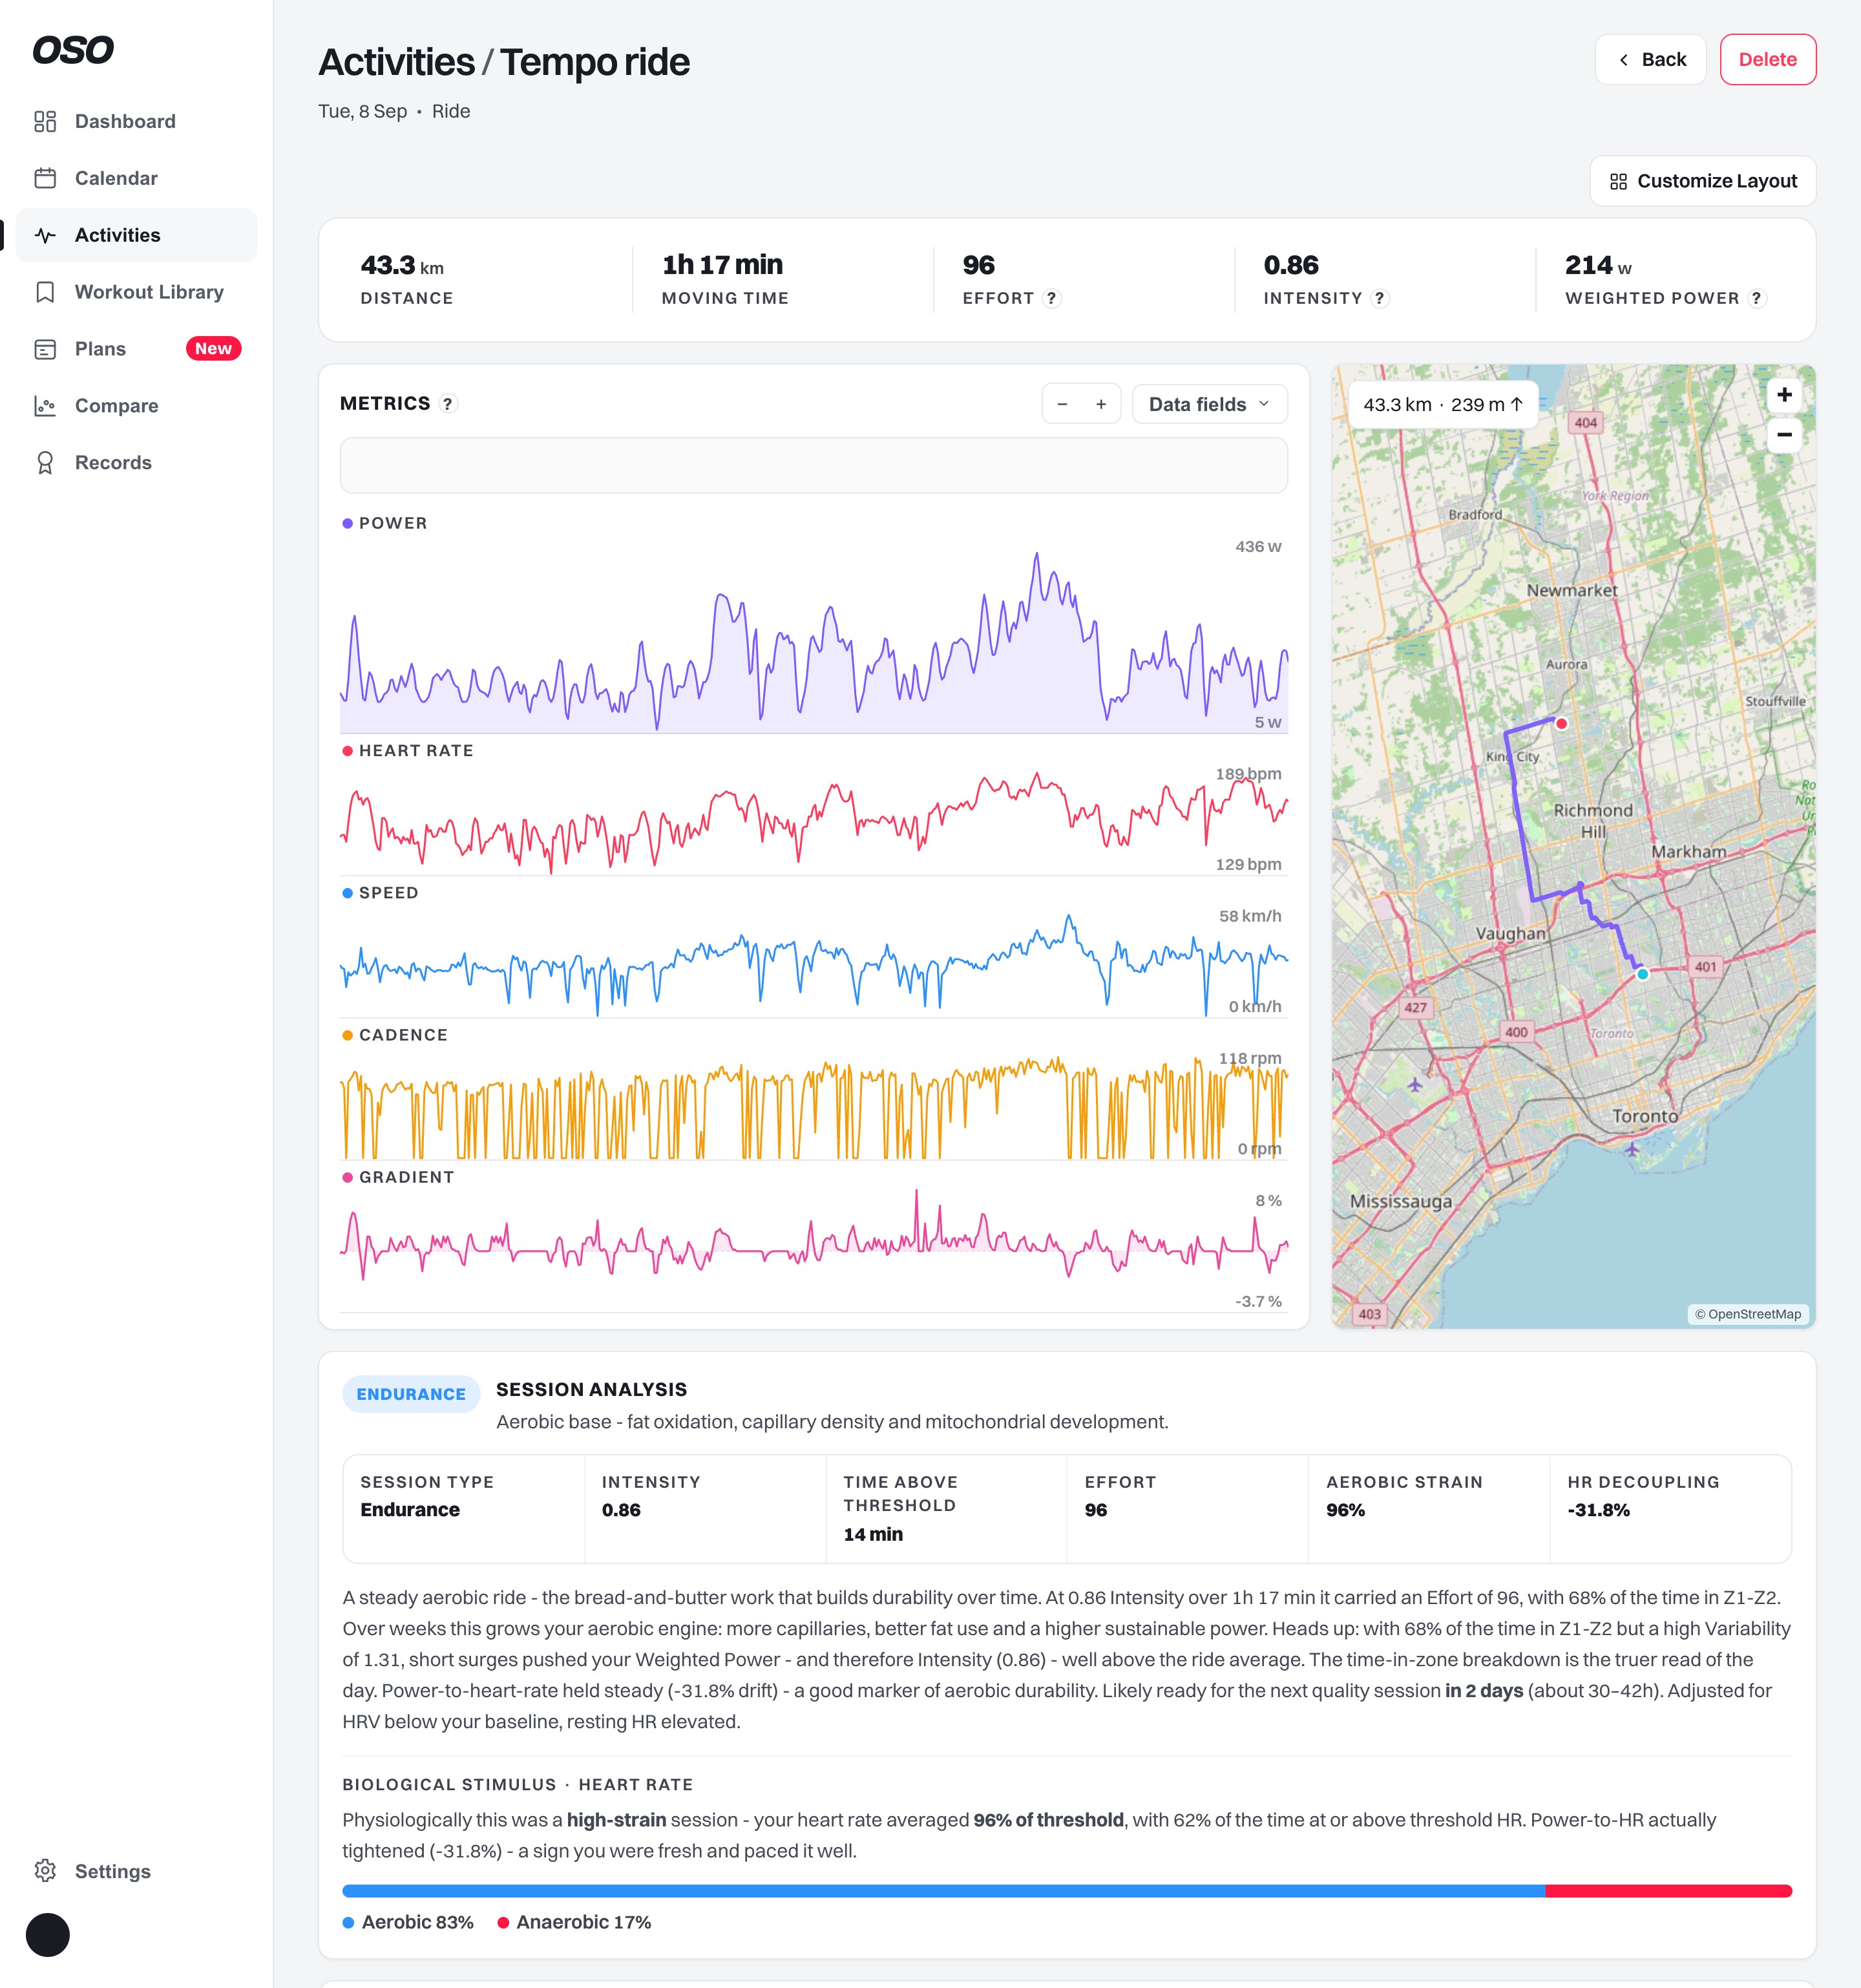1861x1988 pixels.
Task: Open the Calendar page
Action: (x=136, y=178)
